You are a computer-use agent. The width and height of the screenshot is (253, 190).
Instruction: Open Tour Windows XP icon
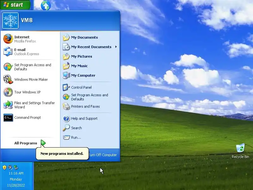coord(8,92)
